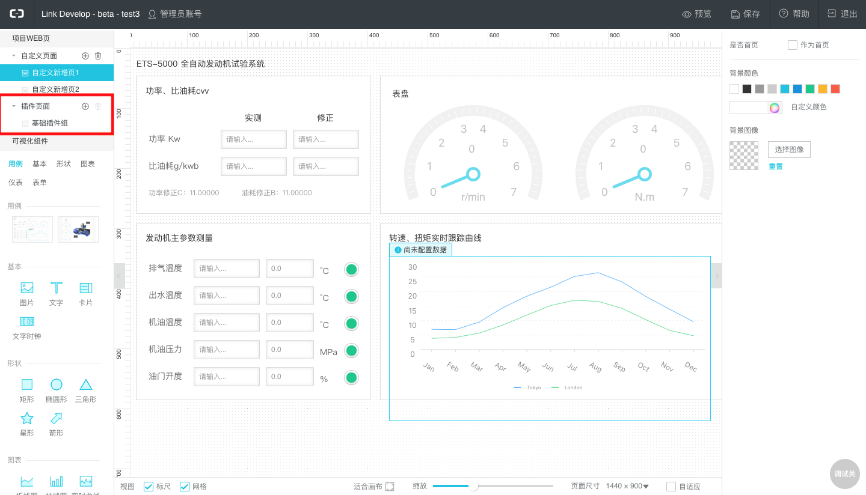
Task: Click the 保存 save button
Action: [745, 14]
